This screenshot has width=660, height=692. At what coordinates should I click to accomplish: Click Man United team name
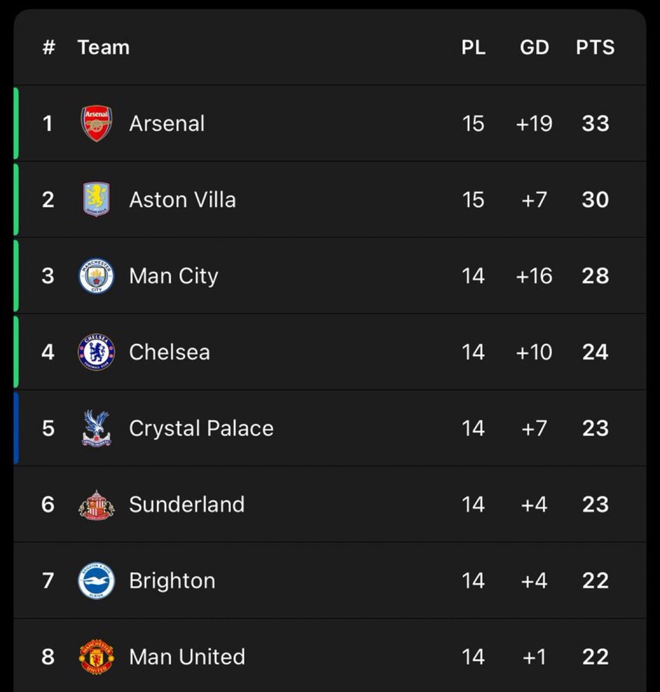coord(187,657)
